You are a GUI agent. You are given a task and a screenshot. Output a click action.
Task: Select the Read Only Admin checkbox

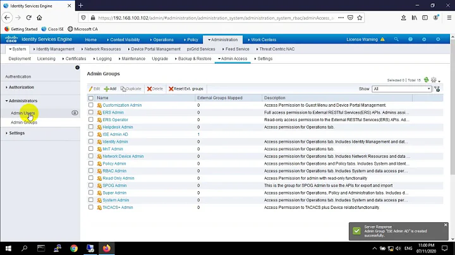(x=91, y=178)
